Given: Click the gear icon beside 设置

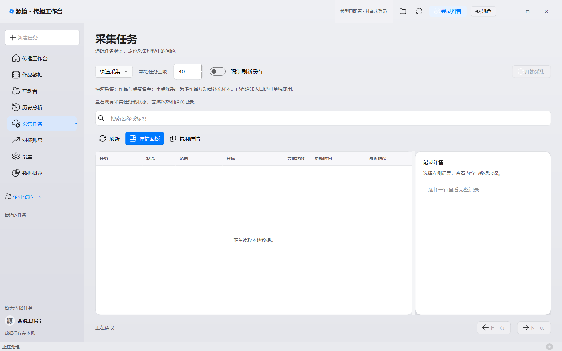Looking at the screenshot, I should (x=16, y=156).
